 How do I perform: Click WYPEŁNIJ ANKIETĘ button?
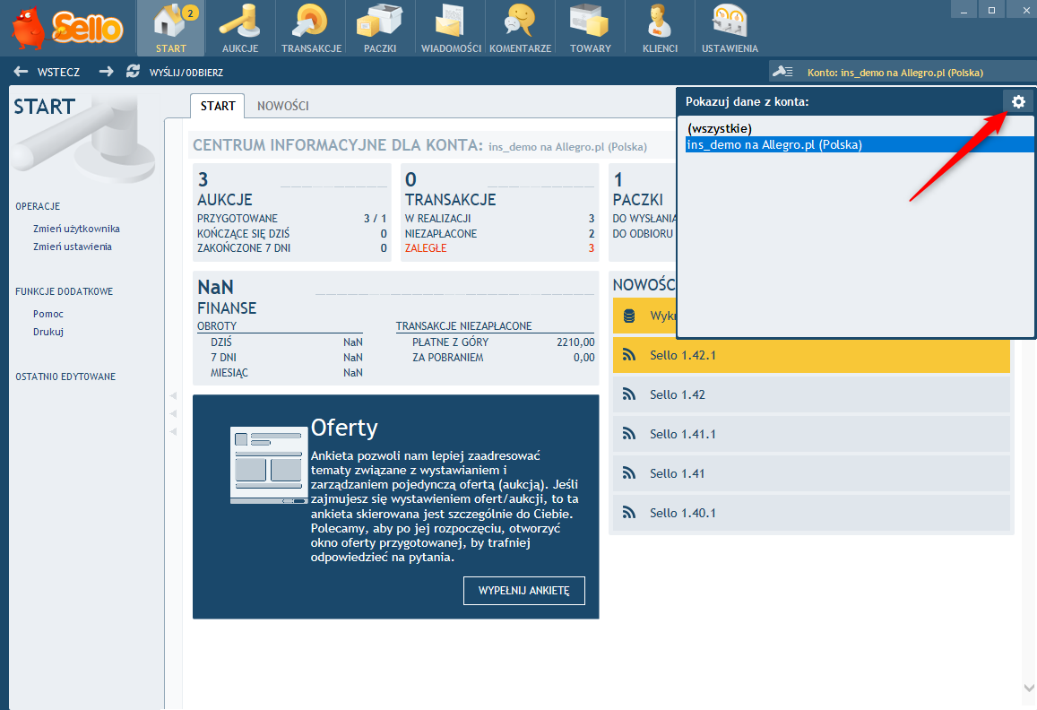click(x=523, y=590)
